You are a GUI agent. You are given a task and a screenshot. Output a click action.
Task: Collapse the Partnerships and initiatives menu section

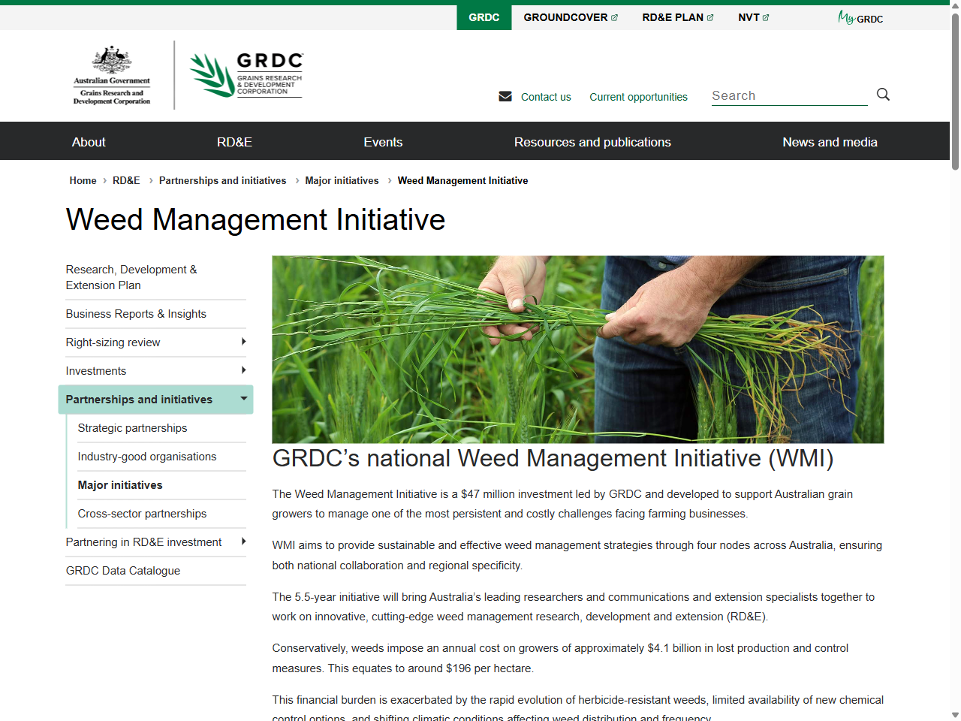pyautogui.click(x=243, y=400)
